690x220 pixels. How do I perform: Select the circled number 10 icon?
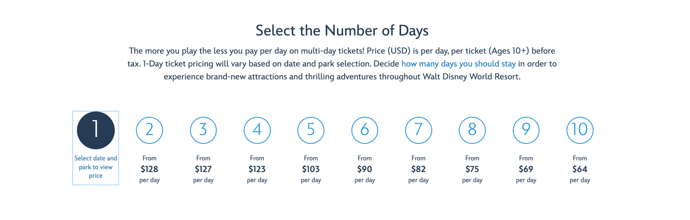pyautogui.click(x=580, y=130)
